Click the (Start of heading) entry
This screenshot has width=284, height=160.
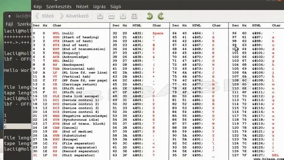(x=80, y=37)
